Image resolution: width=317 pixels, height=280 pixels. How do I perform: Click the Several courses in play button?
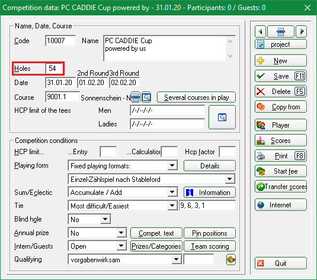(x=196, y=97)
